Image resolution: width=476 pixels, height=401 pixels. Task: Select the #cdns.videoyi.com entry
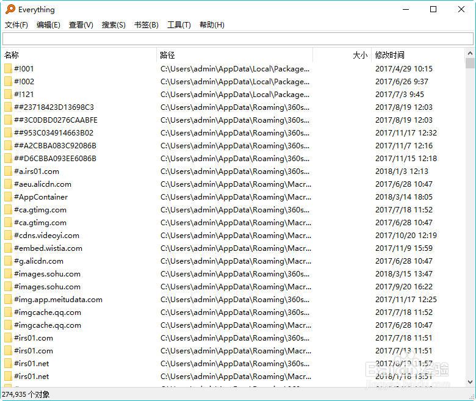point(46,235)
